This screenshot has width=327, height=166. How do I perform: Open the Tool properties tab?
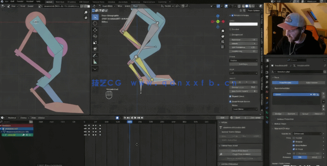click(x=267, y=66)
